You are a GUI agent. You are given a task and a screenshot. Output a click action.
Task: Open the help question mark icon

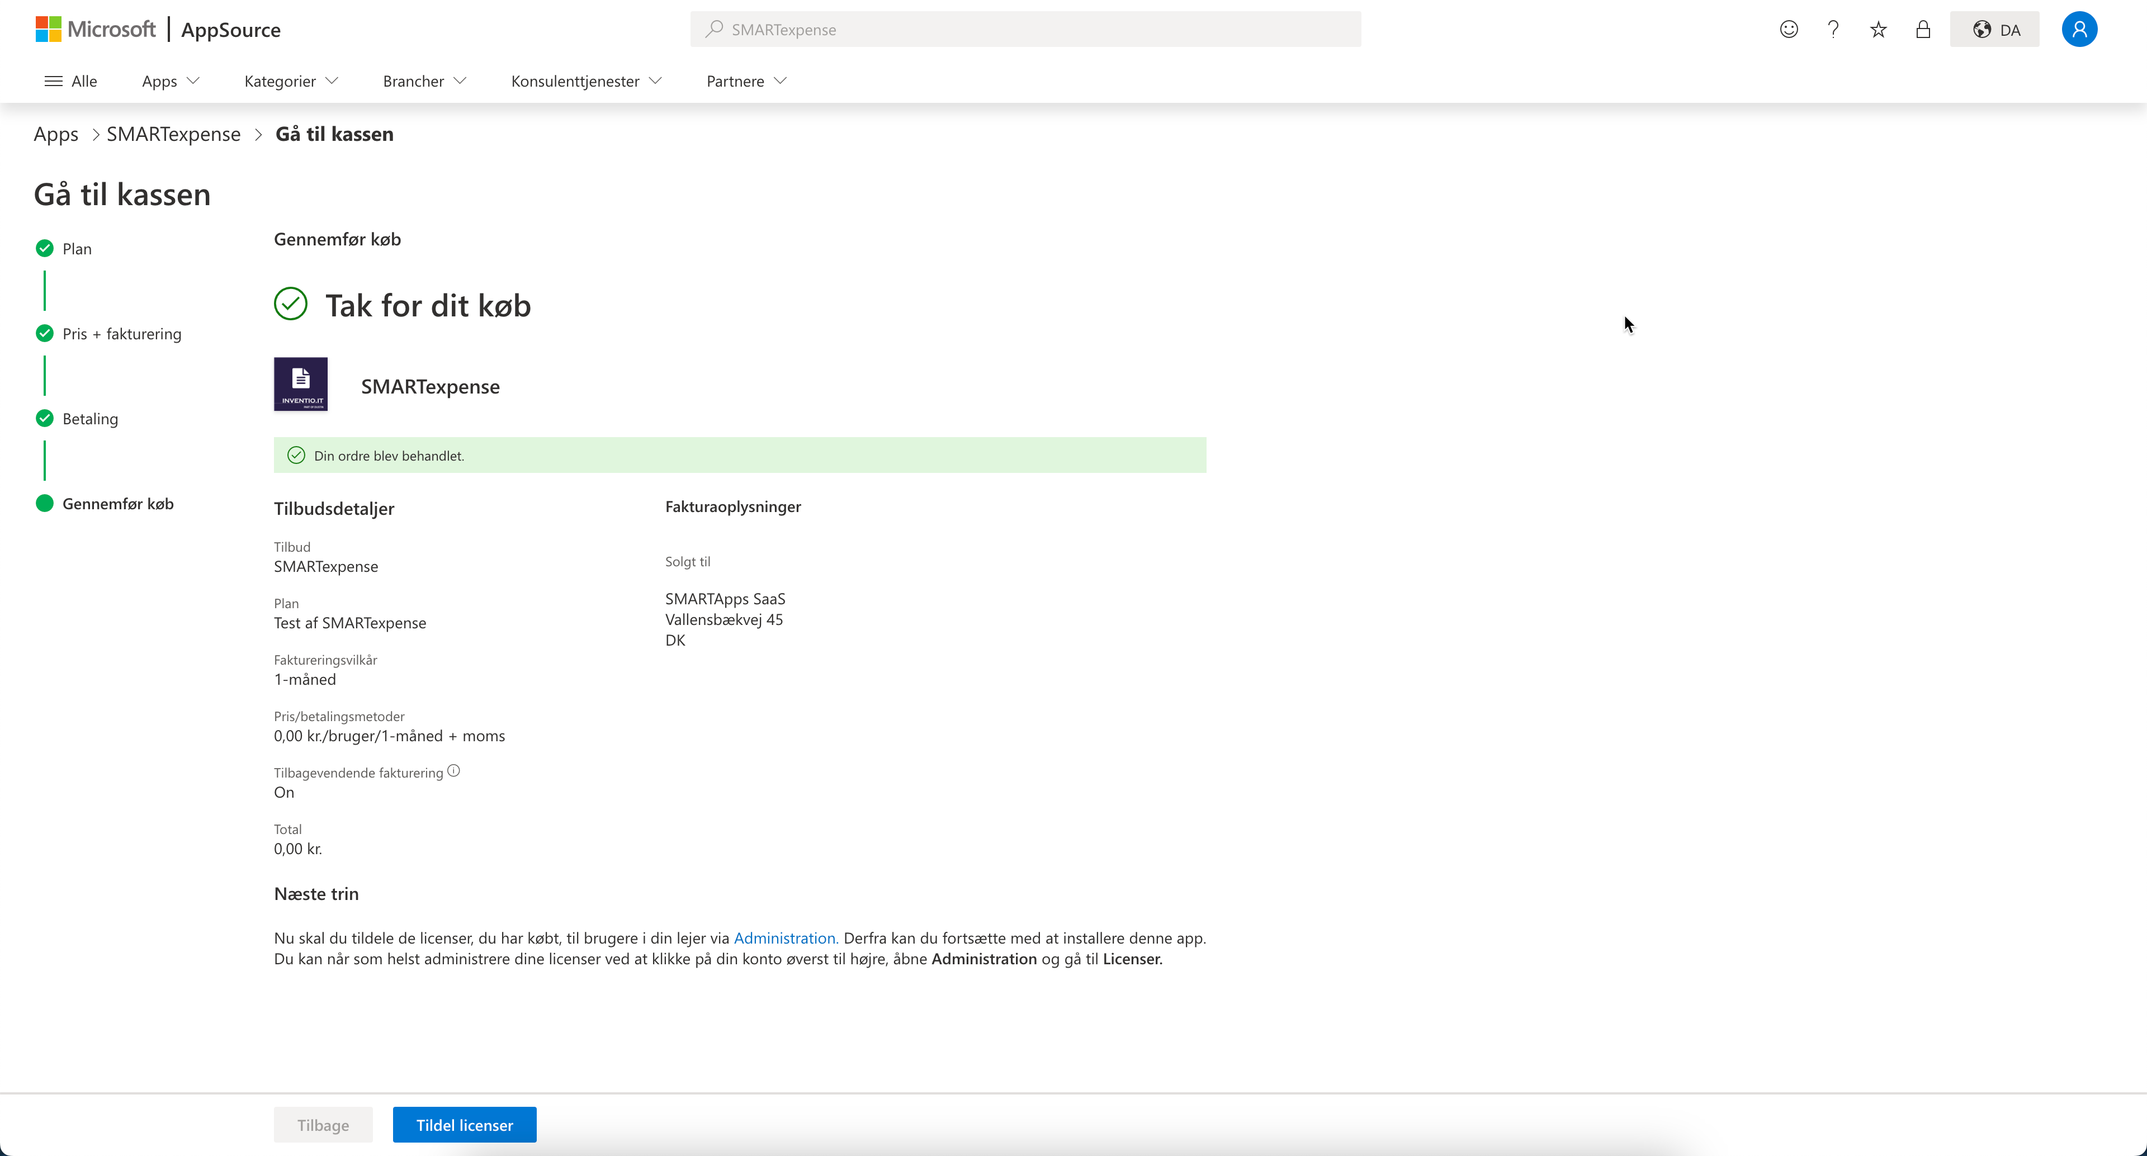[1833, 29]
